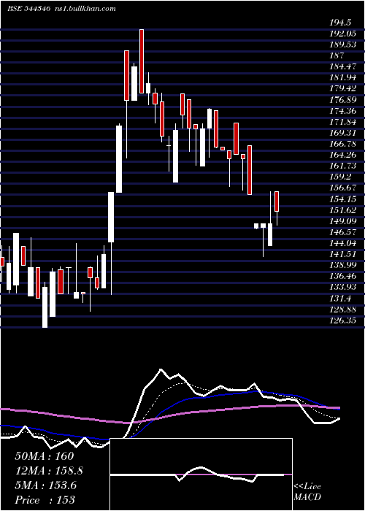Click the 131.4 price axis label
The image size is (365, 511).
[x=340, y=298]
